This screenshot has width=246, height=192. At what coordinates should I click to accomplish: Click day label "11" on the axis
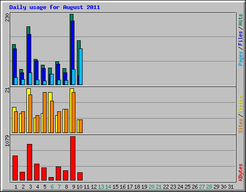[x=86, y=187]
